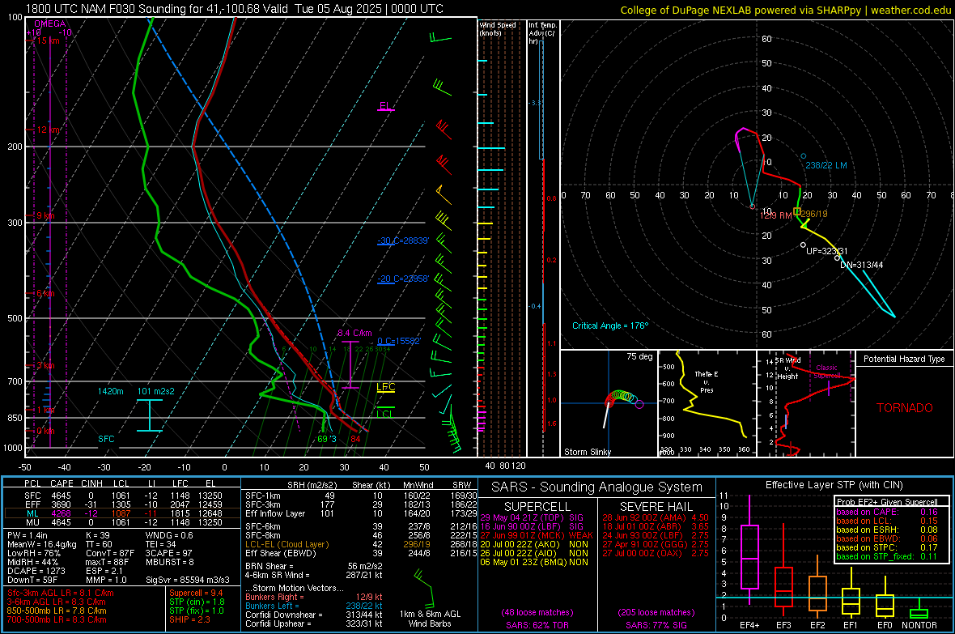Click the red "TORNADO" hazard text

[x=905, y=408]
